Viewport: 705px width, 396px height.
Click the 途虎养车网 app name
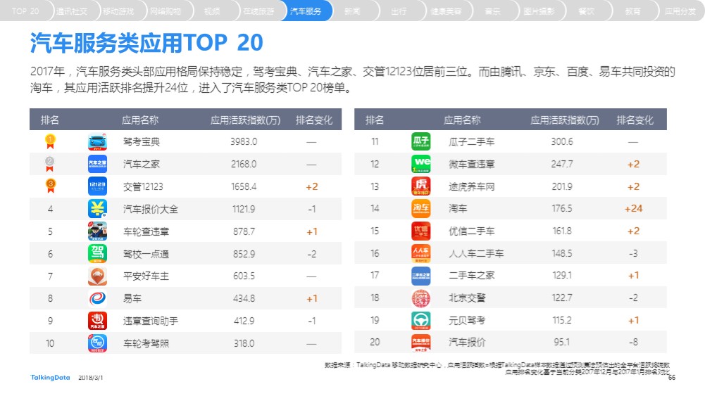(x=472, y=187)
